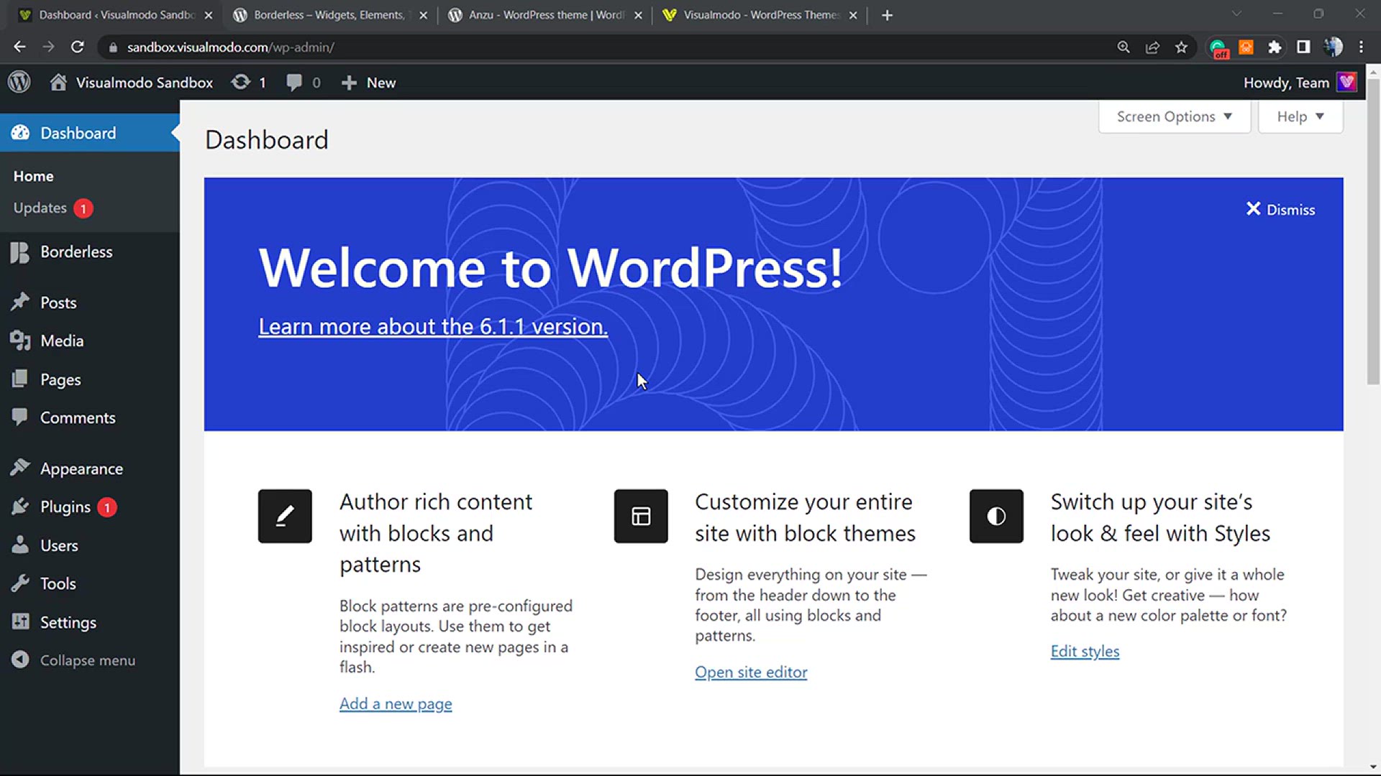Click the Appearance paintbrush icon

point(20,468)
